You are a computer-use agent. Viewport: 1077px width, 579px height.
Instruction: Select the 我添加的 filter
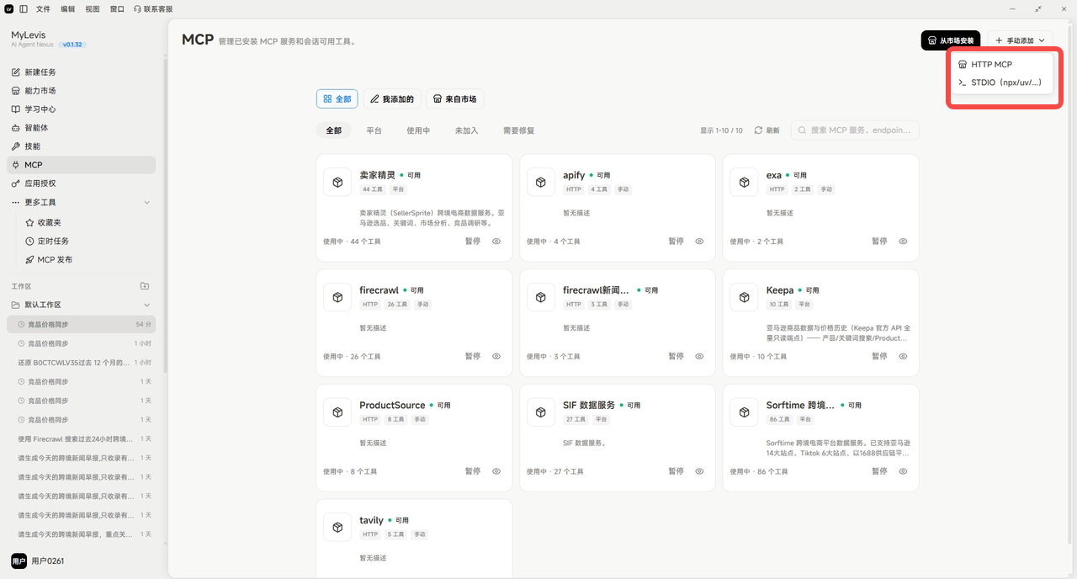pyautogui.click(x=392, y=99)
